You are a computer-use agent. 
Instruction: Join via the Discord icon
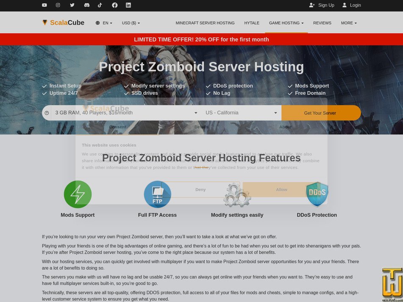pyautogui.click(x=86, y=5)
